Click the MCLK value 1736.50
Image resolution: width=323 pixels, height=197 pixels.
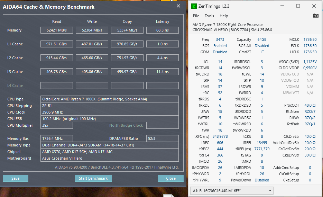point(310,39)
